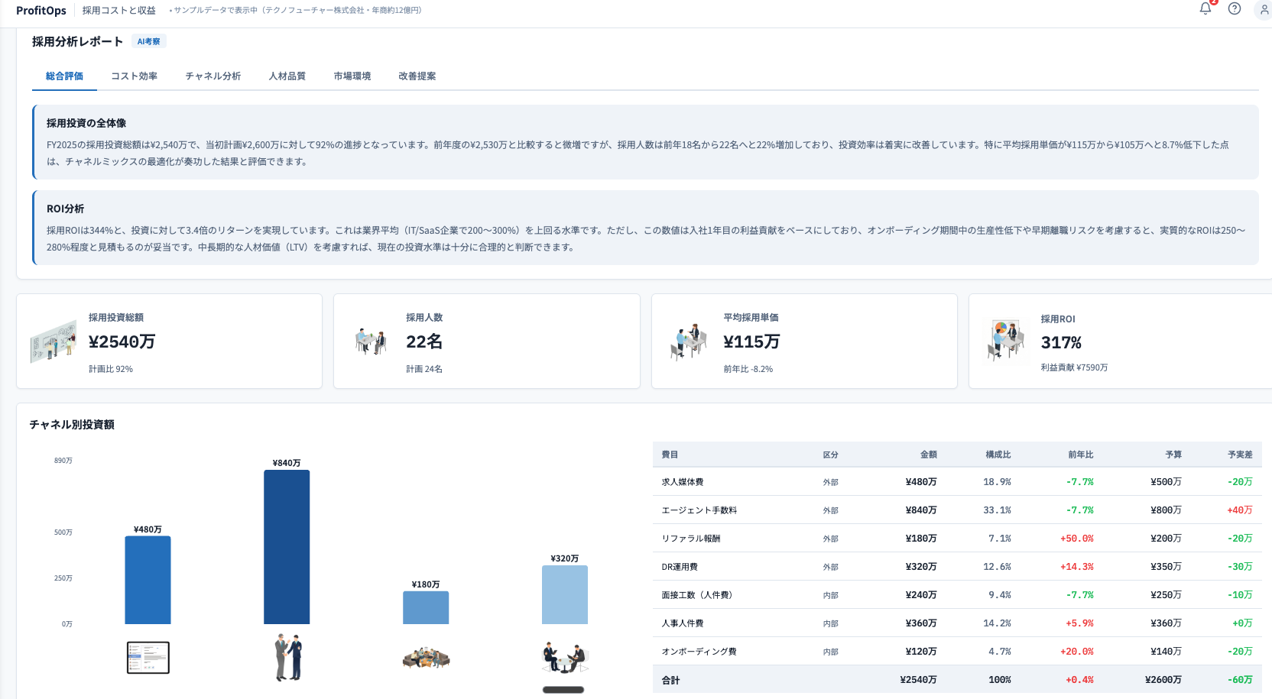Click the ProfitOps logo
Viewport: 1272px width, 699px height.
(x=41, y=11)
